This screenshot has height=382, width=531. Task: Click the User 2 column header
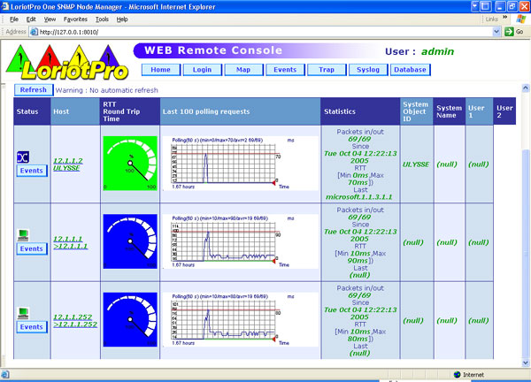click(x=504, y=111)
